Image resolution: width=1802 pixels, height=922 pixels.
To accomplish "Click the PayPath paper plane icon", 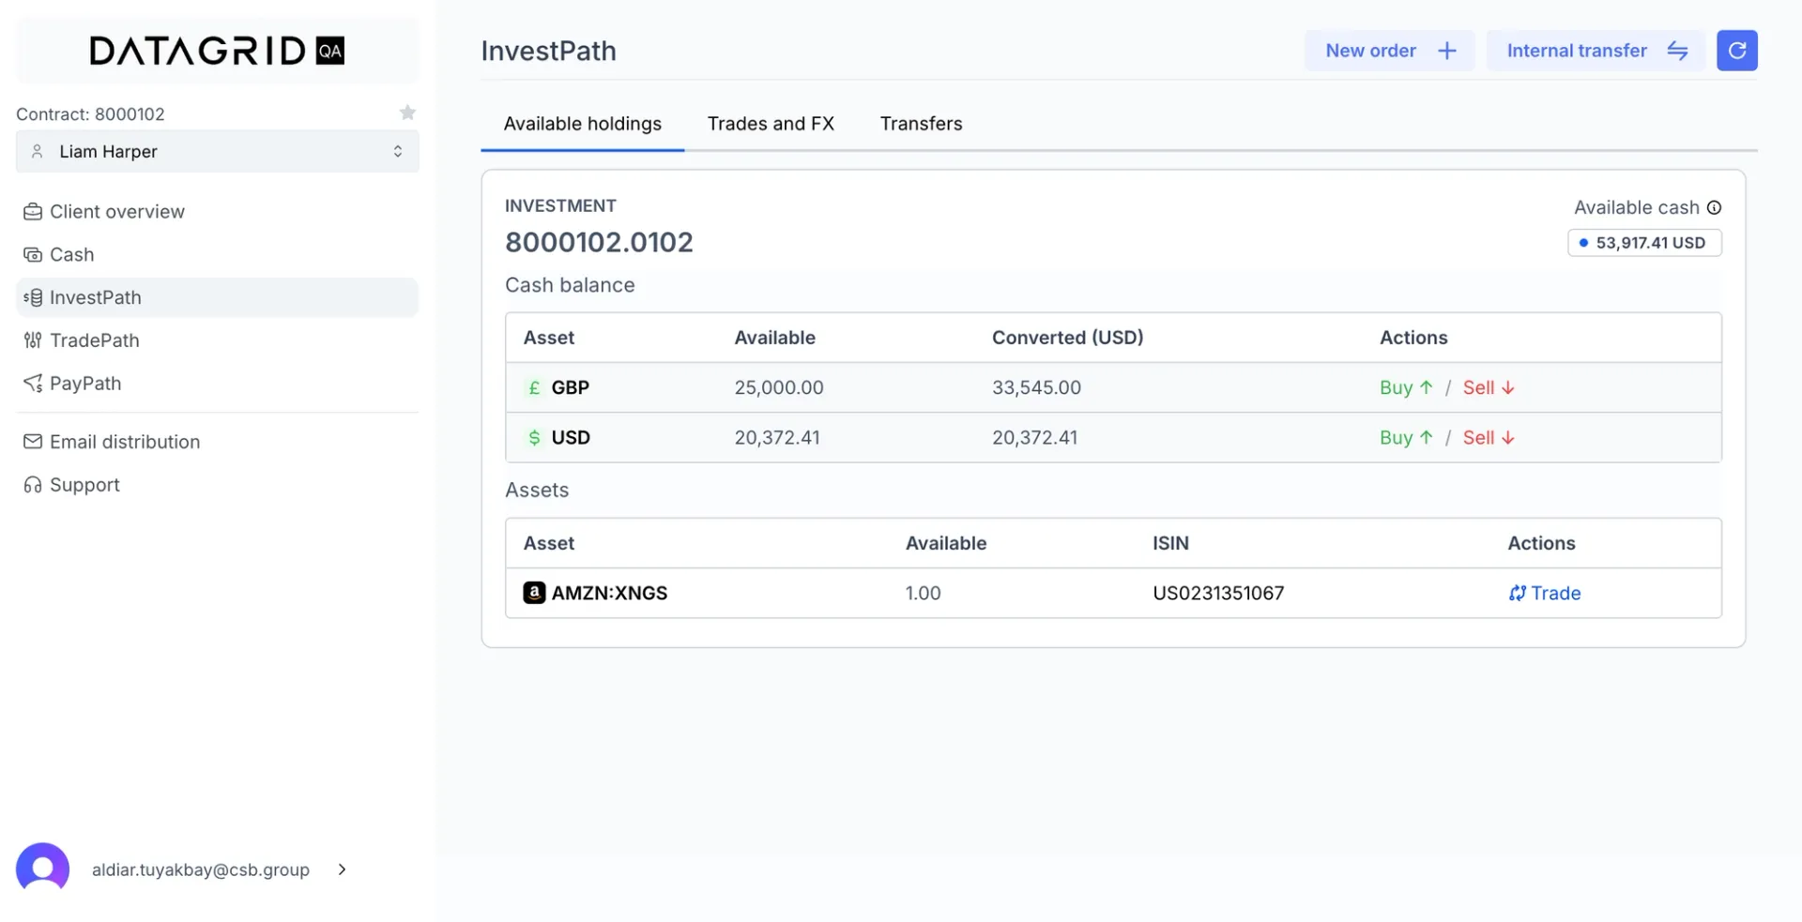I will pos(33,384).
